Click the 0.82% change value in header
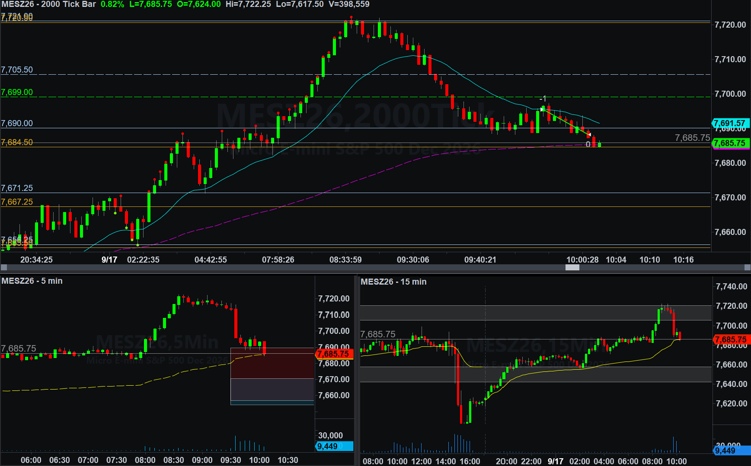751x466 pixels. [112, 4]
